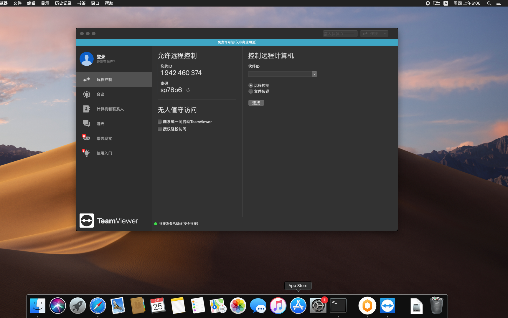
Task: Click TeamViewer icon in the Dock
Action: 387,306
